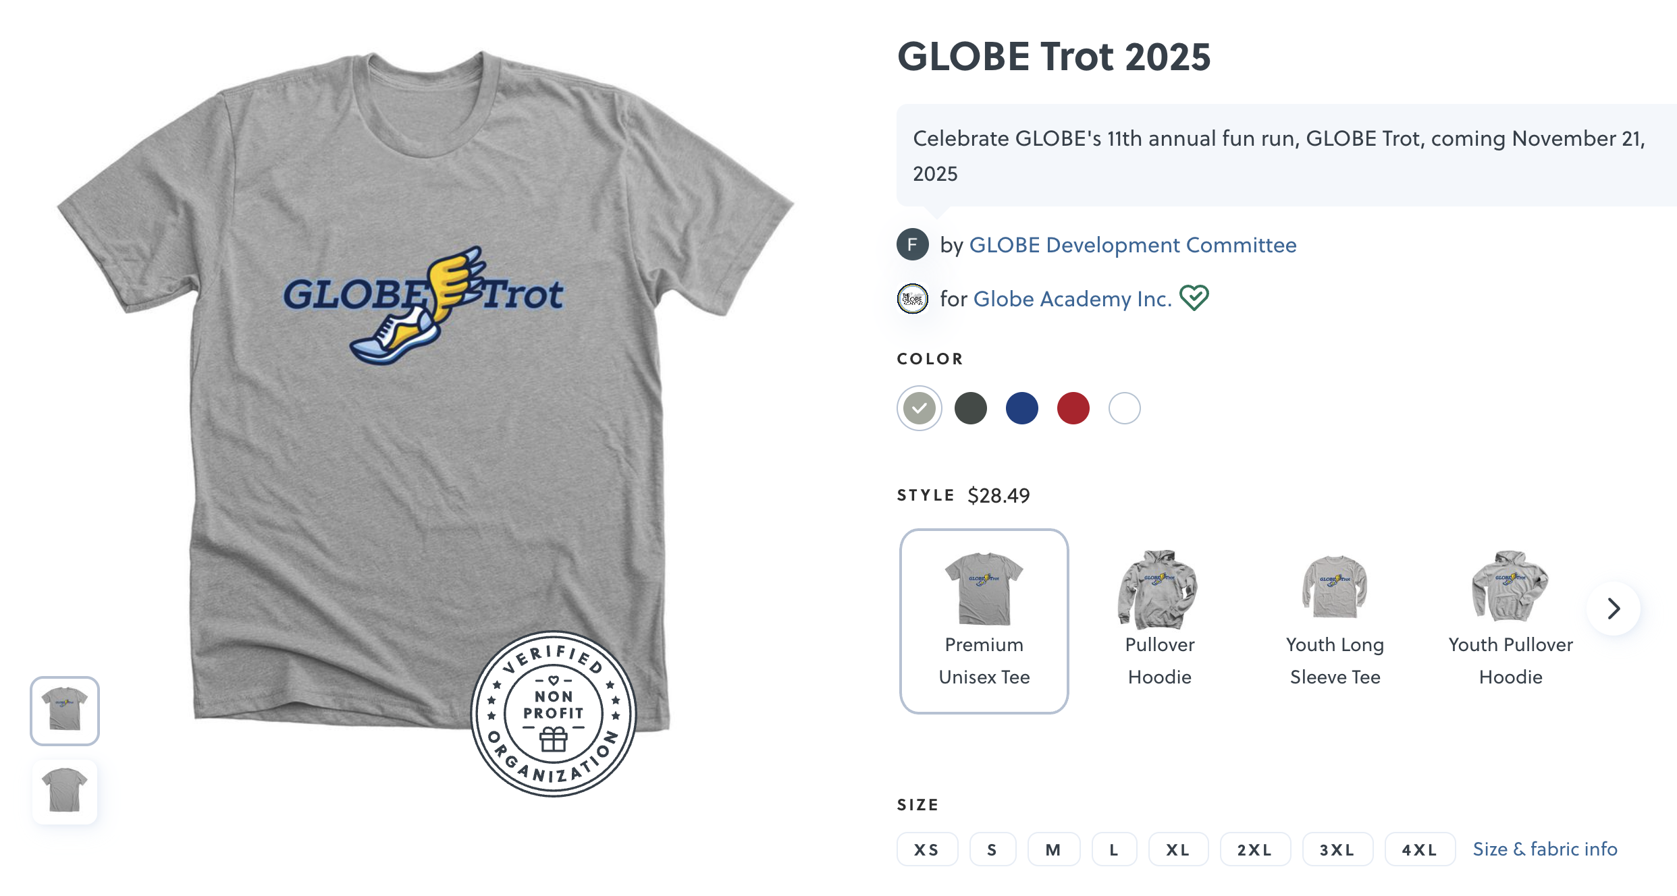
Task: Click the Globe Academy logo icon
Action: point(913,298)
